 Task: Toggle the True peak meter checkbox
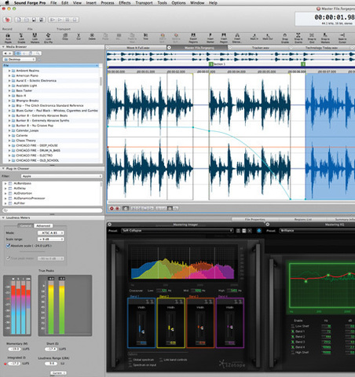click(8, 258)
